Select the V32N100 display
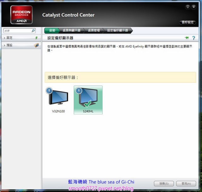Image resolution: width=202 pixels, height=192 pixels. tap(58, 100)
